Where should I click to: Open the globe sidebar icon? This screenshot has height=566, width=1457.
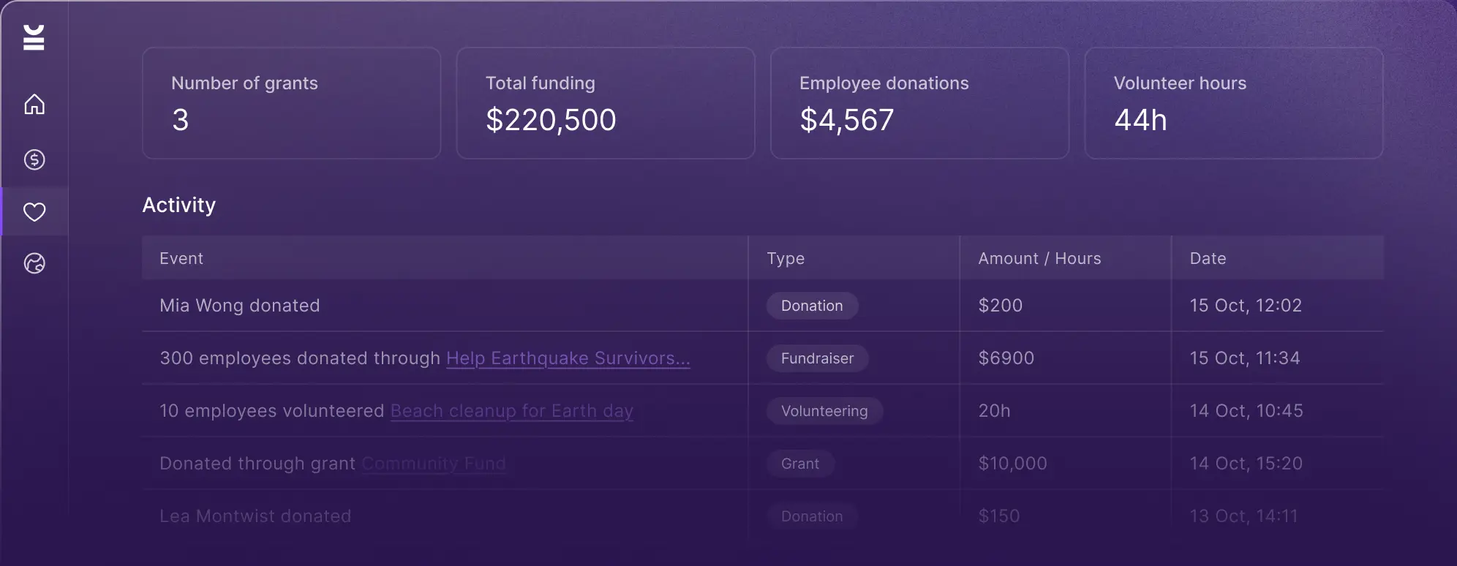point(34,263)
